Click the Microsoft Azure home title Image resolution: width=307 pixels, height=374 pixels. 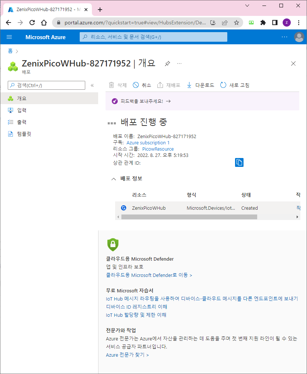[45, 37]
